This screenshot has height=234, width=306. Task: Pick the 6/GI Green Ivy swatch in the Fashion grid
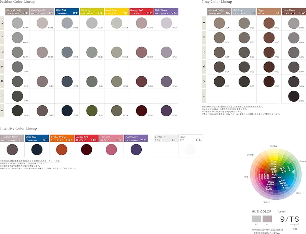tap(92, 111)
